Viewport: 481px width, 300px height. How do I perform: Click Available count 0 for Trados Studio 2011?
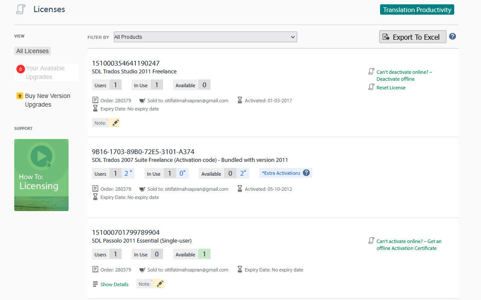pyautogui.click(x=204, y=85)
